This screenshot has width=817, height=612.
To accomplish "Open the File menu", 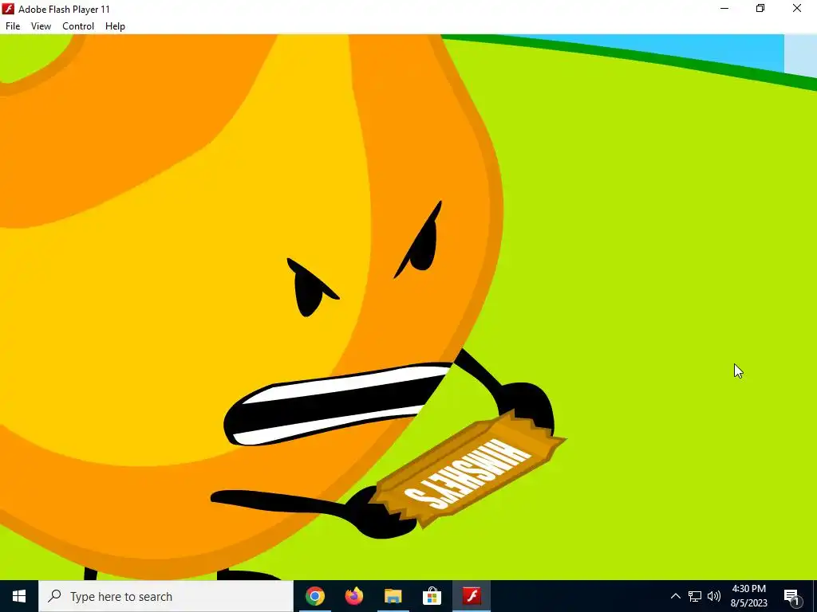I will pos(13,26).
